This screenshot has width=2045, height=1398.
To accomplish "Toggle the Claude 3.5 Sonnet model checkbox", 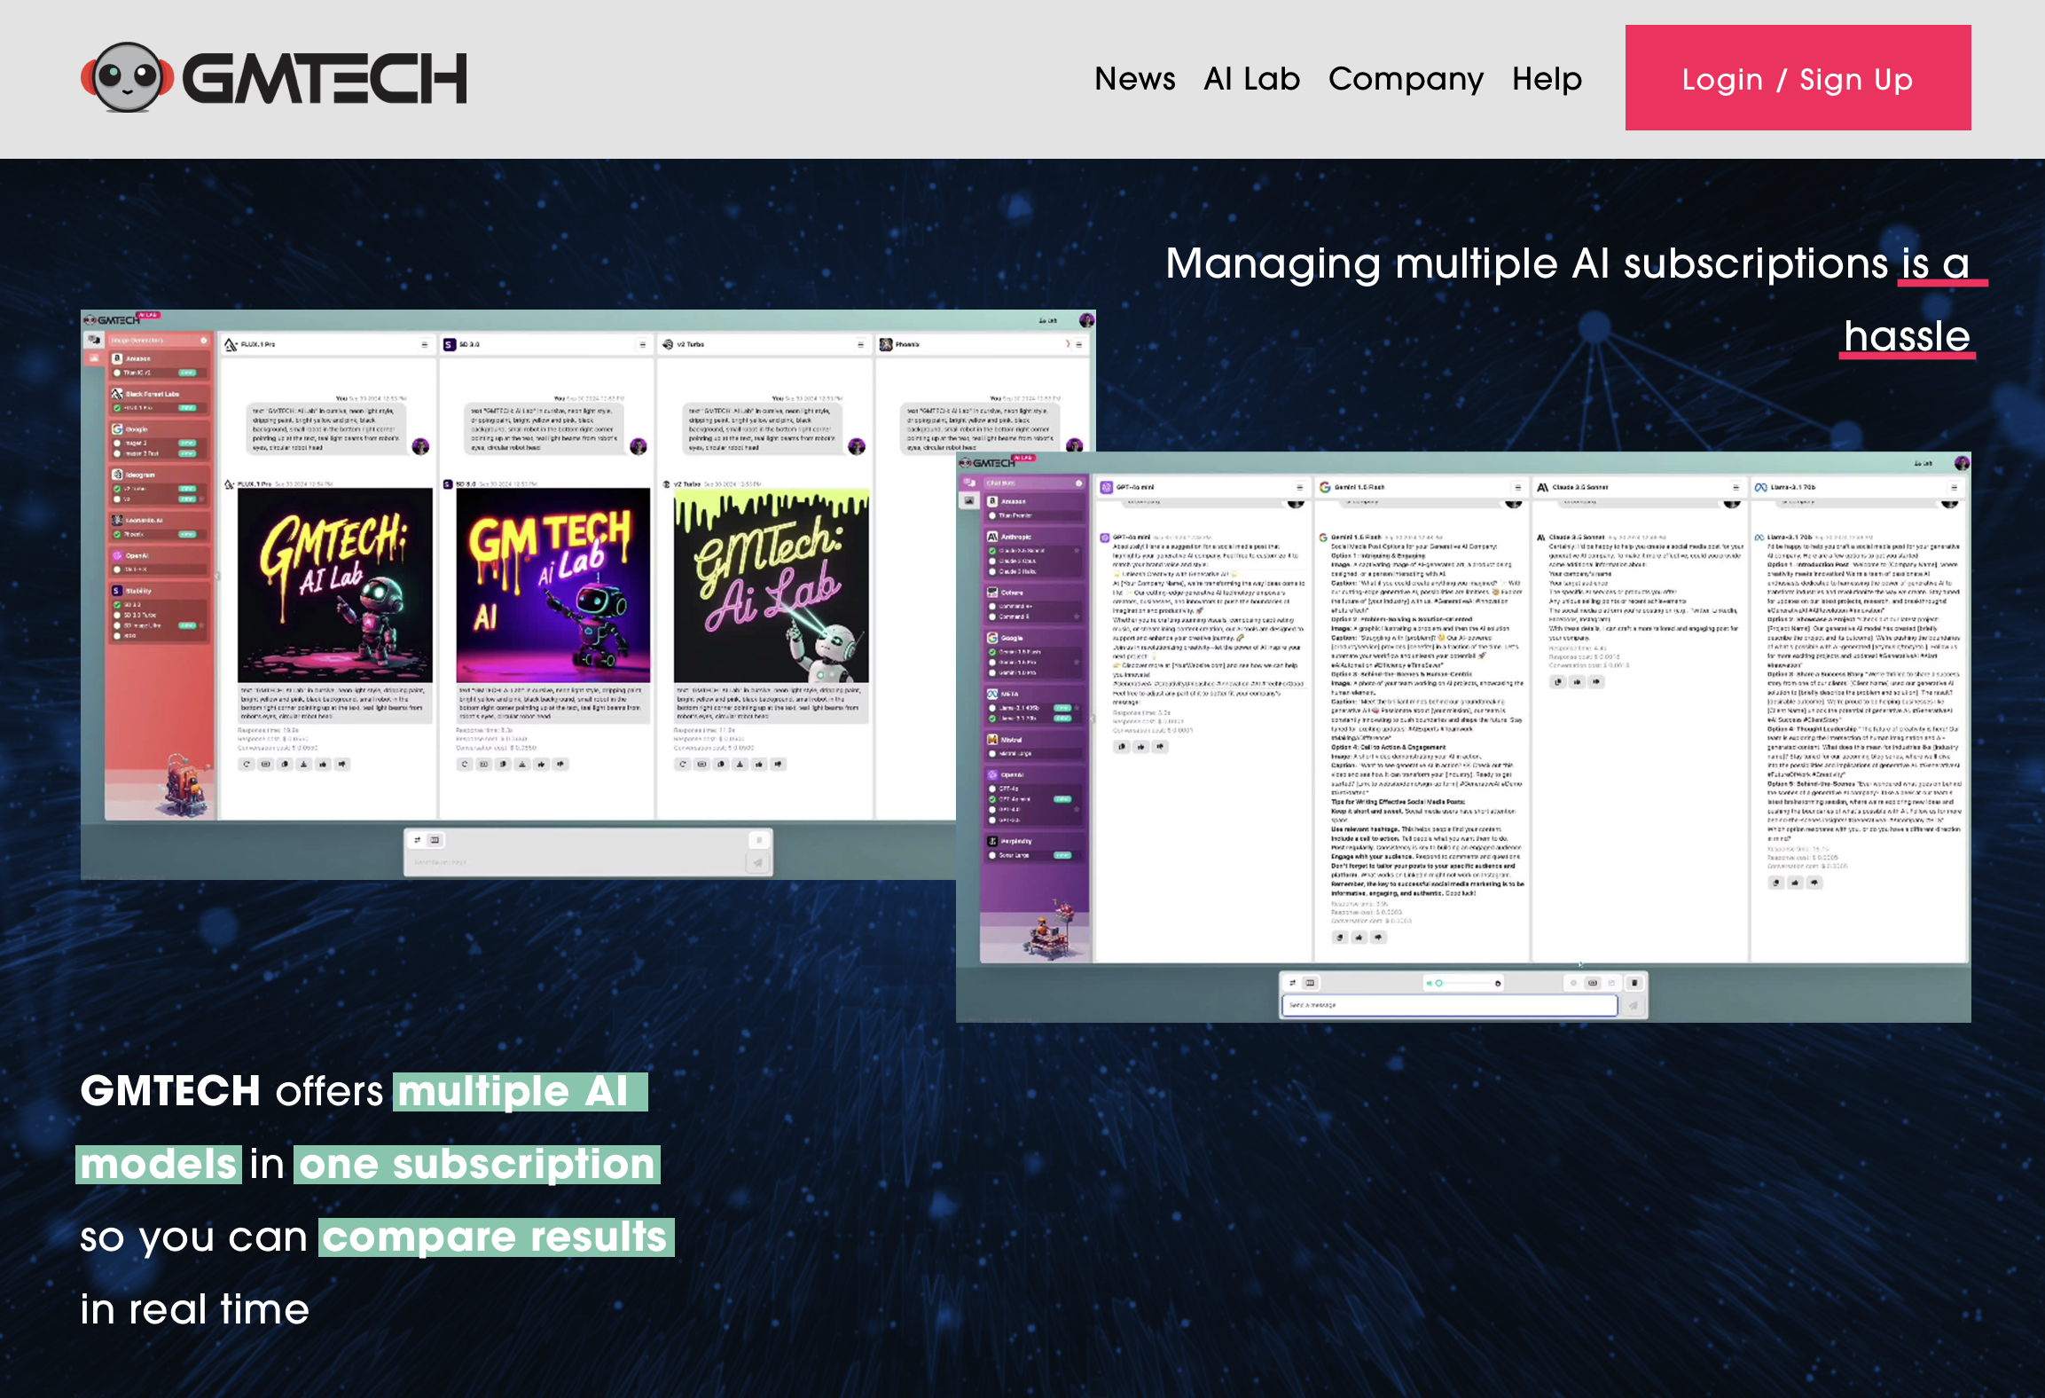I will point(993,551).
